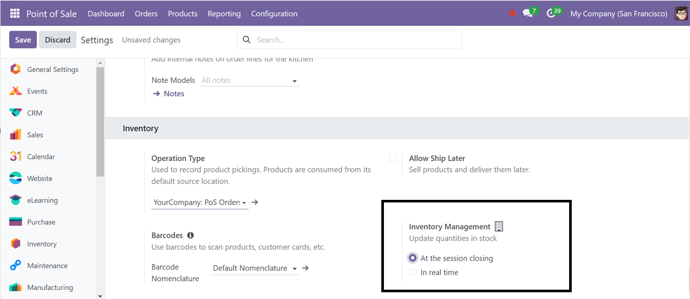Screen dimensions: 690x299
Task: Click the company building icon beside Inventory Management
Action: point(499,226)
